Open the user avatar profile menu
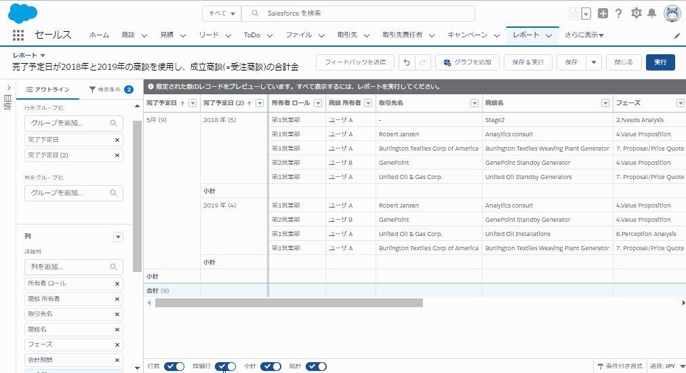 pos(672,14)
